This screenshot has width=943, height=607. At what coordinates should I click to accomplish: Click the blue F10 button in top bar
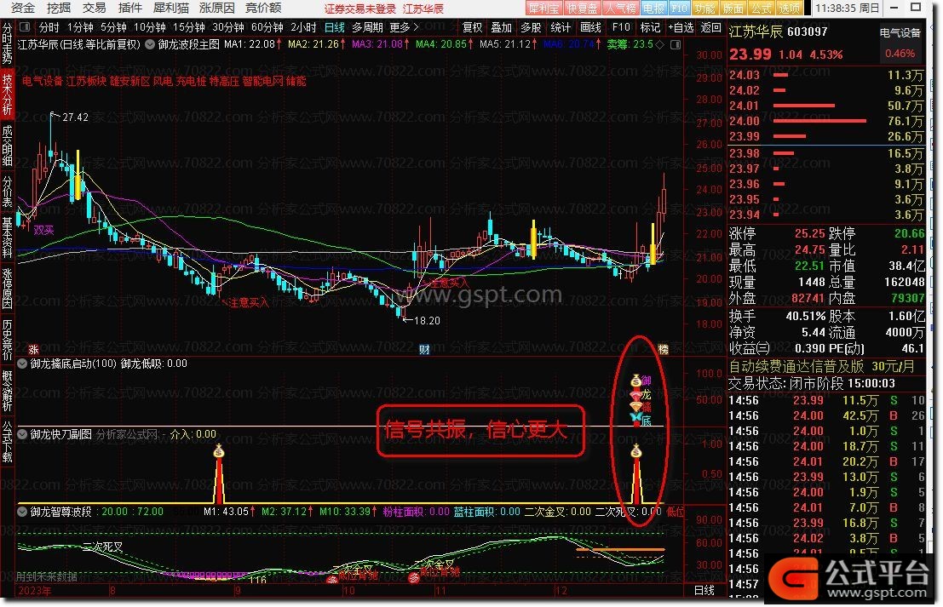point(680,9)
